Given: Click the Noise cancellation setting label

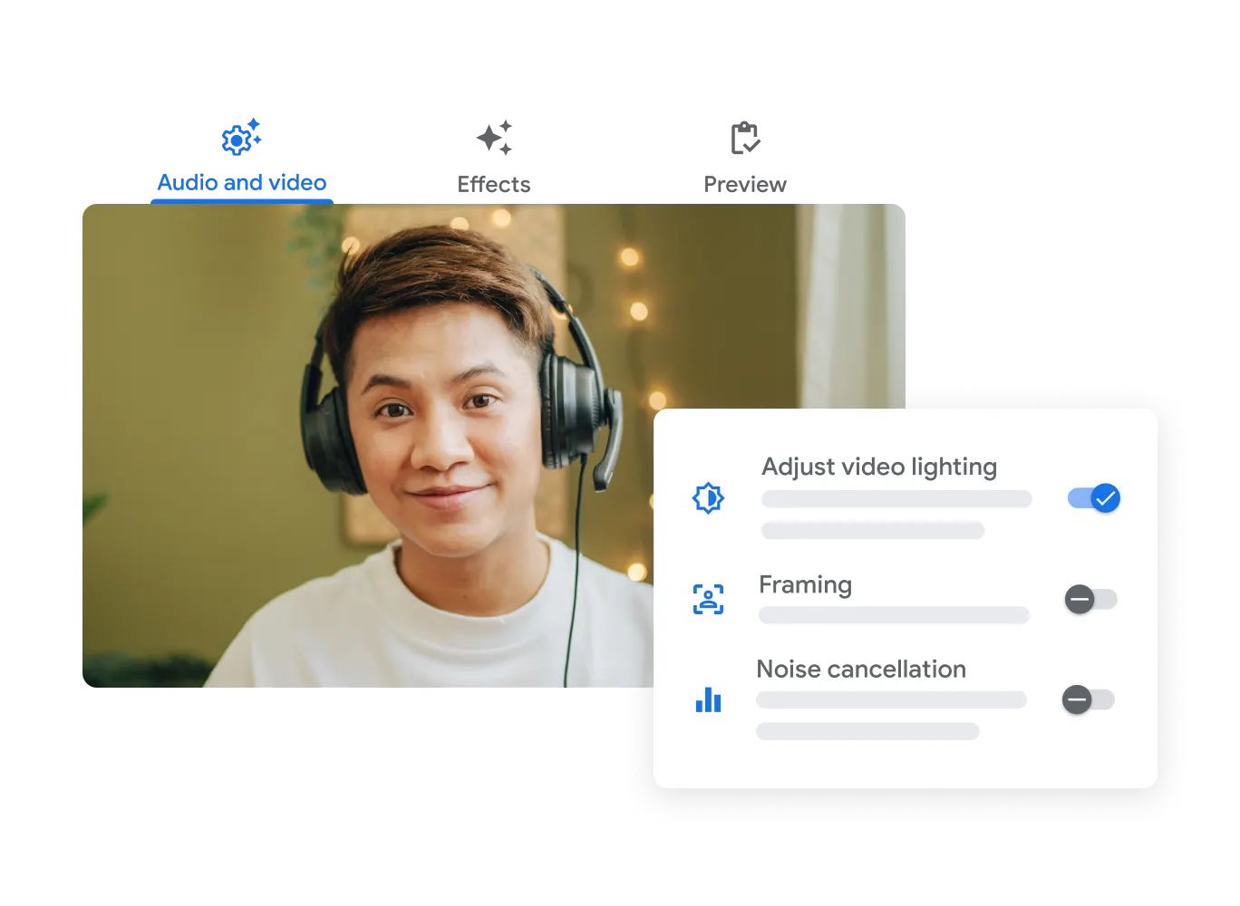Looking at the screenshot, I should tap(860, 670).
